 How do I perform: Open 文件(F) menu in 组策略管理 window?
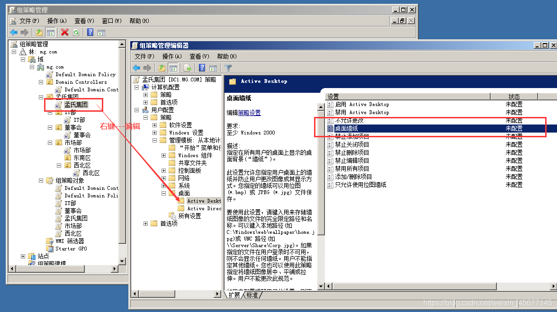(x=29, y=21)
